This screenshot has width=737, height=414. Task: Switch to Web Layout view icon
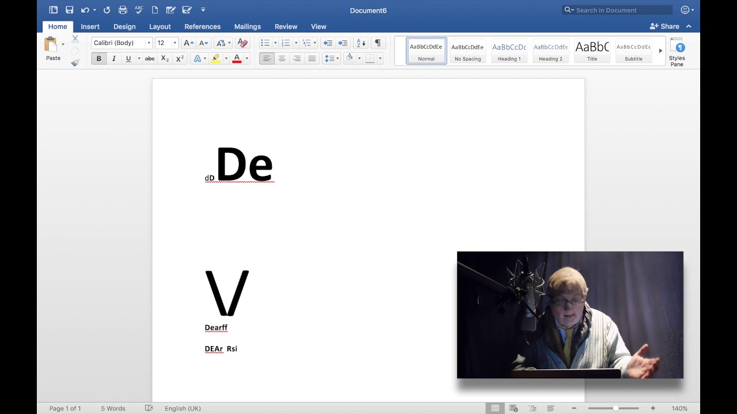click(x=514, y=408)
